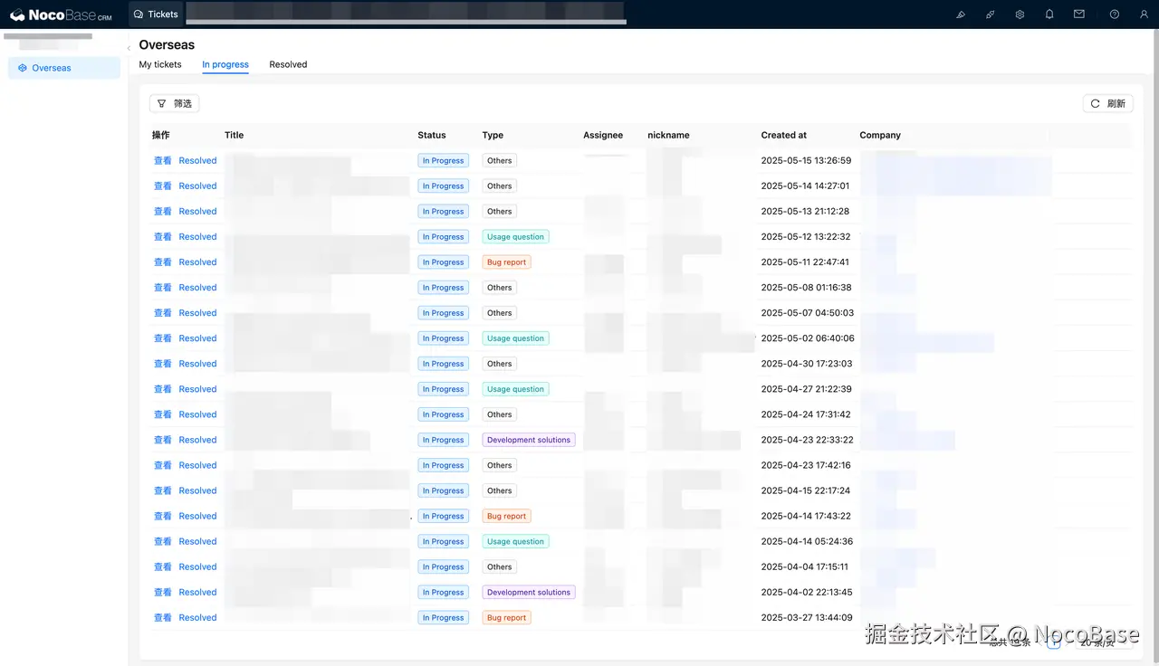The height and width of the screenshot is (666, 1159).
Task: Click the help question mark icon
Action: pos(1113,14)
